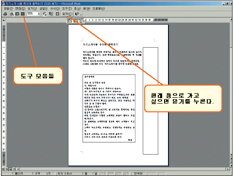
Task: Click the Shrink to Fit icon
Action: [x=51, y=14]
